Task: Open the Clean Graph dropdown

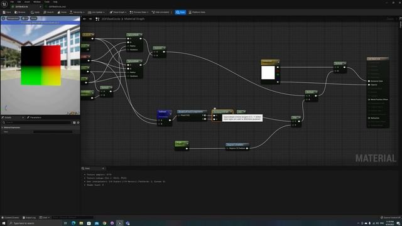Action: coord(118,13)
